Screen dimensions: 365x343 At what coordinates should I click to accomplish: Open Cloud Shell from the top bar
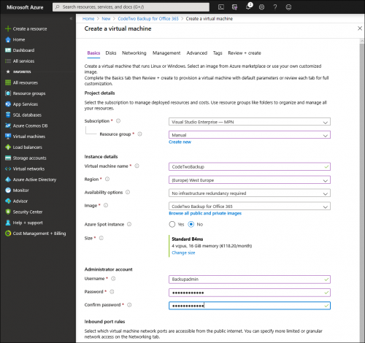(221, 7)
